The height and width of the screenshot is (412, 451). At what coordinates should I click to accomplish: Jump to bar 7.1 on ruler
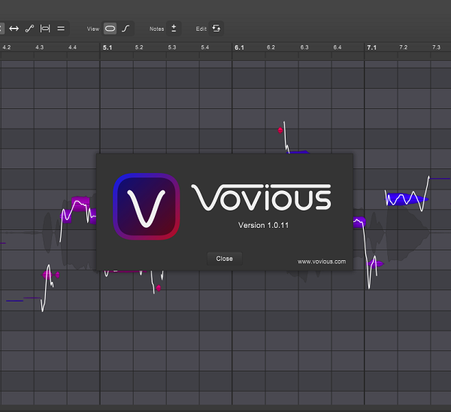[371, 47]
